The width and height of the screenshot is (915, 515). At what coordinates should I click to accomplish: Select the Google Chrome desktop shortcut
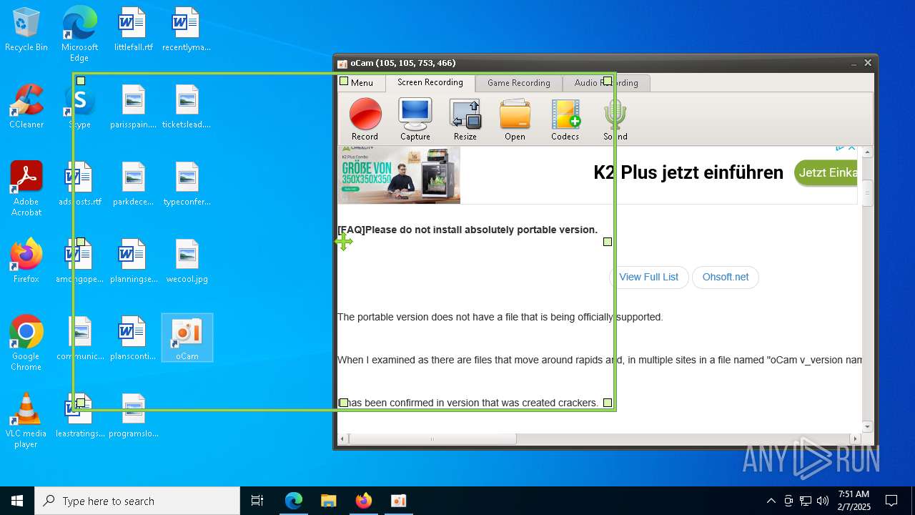click(x=26, y=343)
